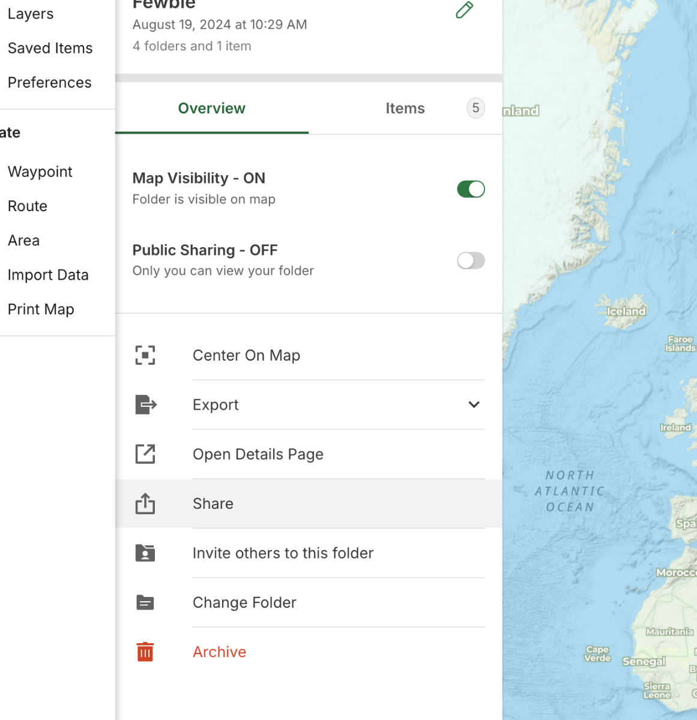Click the 'Only you can view your folder' text

pos(223,271)
